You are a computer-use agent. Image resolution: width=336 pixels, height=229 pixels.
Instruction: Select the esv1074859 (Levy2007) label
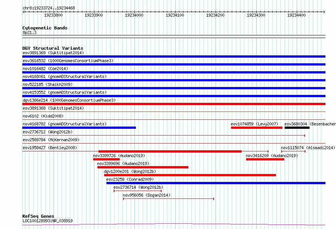tap(254, 124)
